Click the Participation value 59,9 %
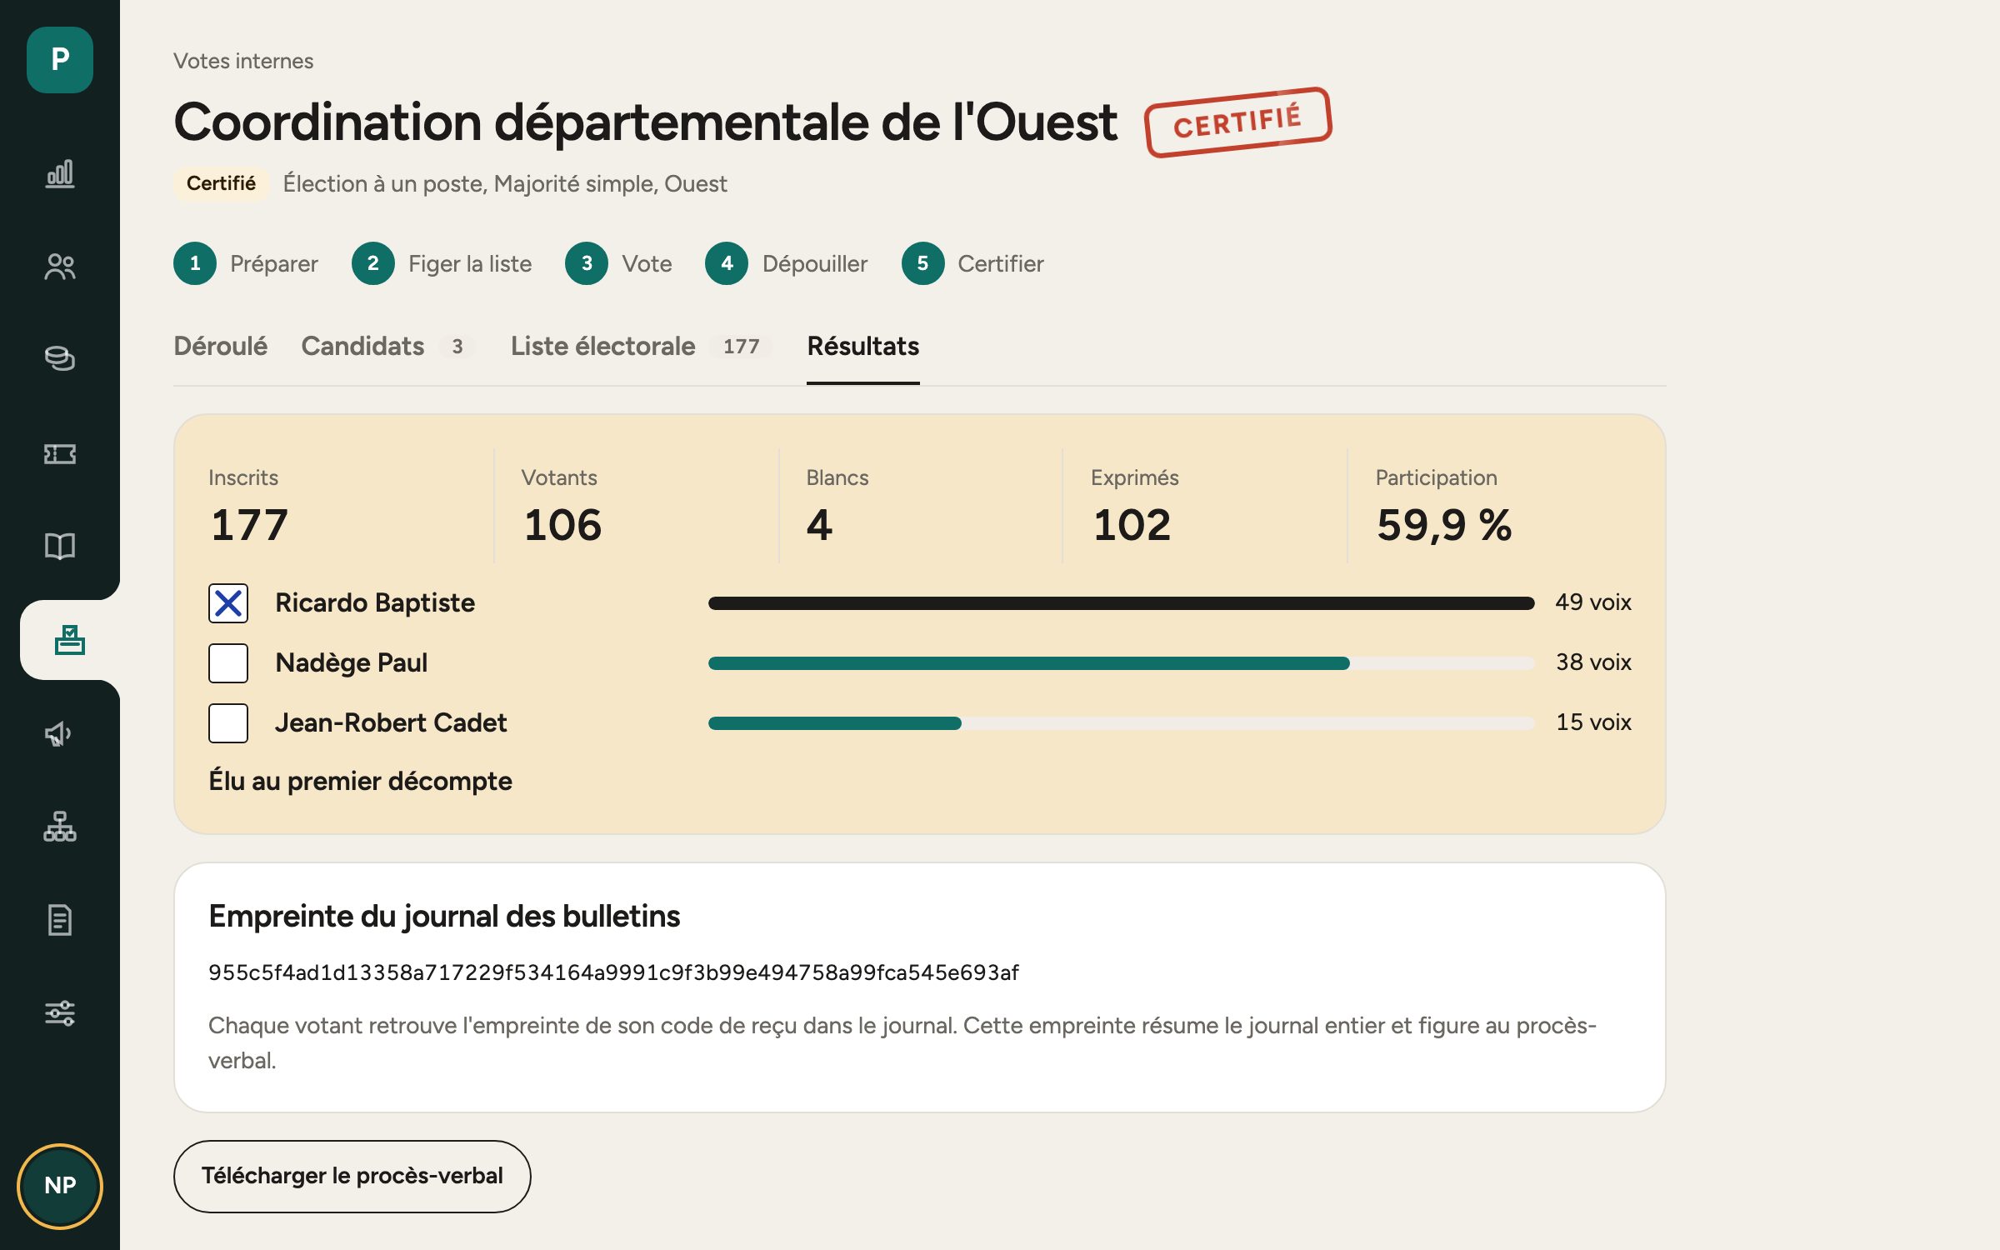This screenshot has height=1250, width=2000. [1444, 525]
